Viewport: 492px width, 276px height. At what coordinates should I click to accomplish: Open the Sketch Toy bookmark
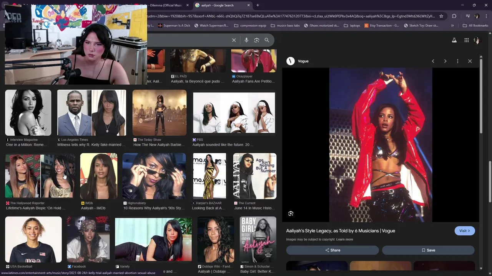(421, 26)
